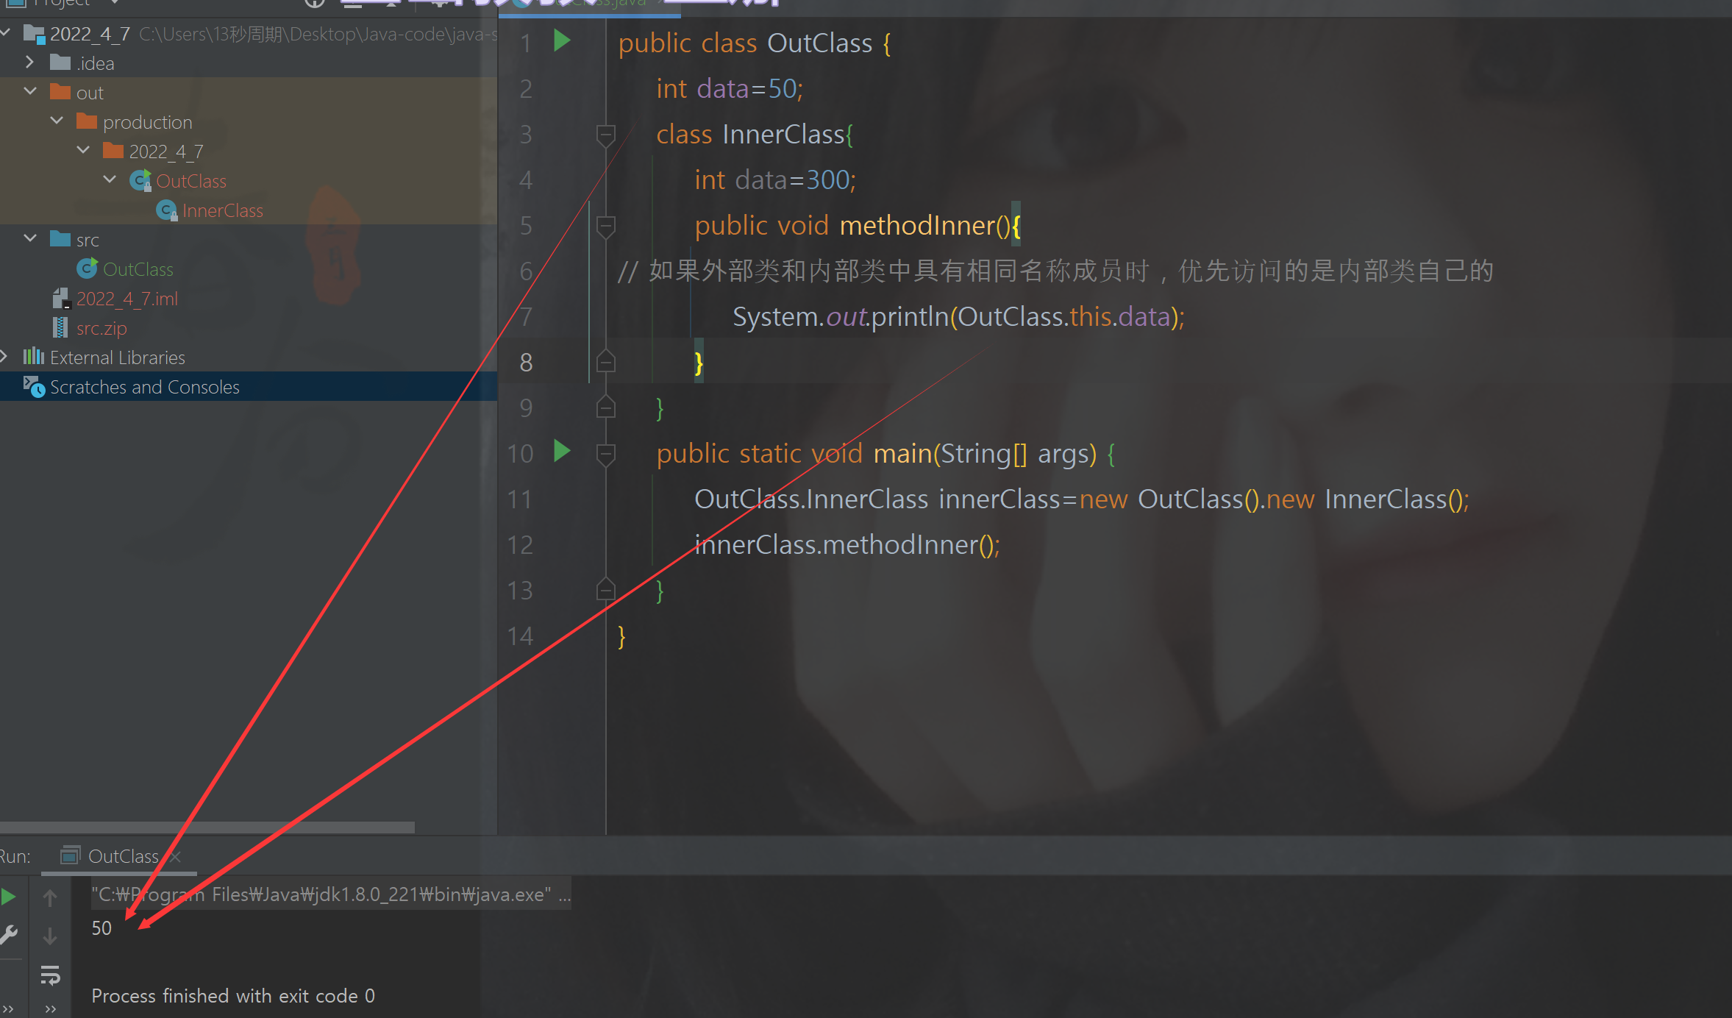Click fold end marker on line 9
This screenshot has width=1732, height=1018.
pyautogui.click(x=605, y=407)
